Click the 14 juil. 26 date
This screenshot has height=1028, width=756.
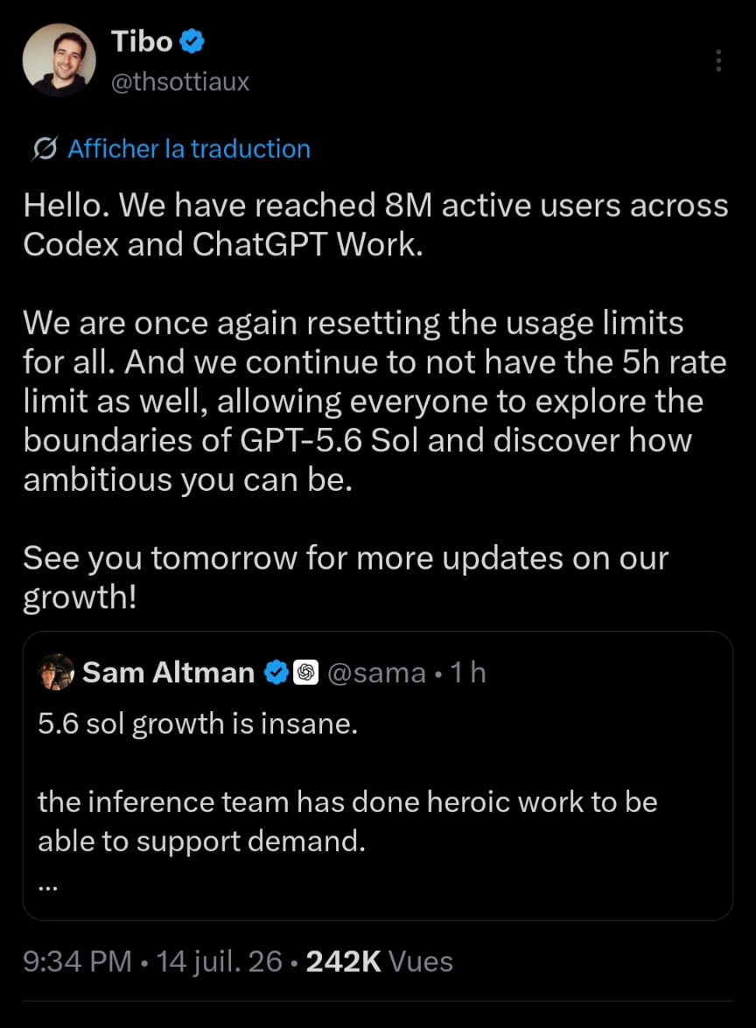pyautogui.click(x=219, y=962)
